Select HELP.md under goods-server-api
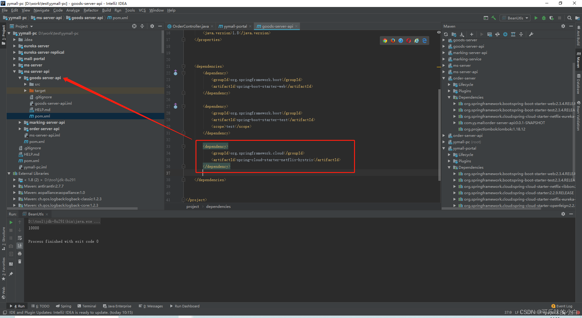This screenshot has height=318, width=582. [42, 110]
